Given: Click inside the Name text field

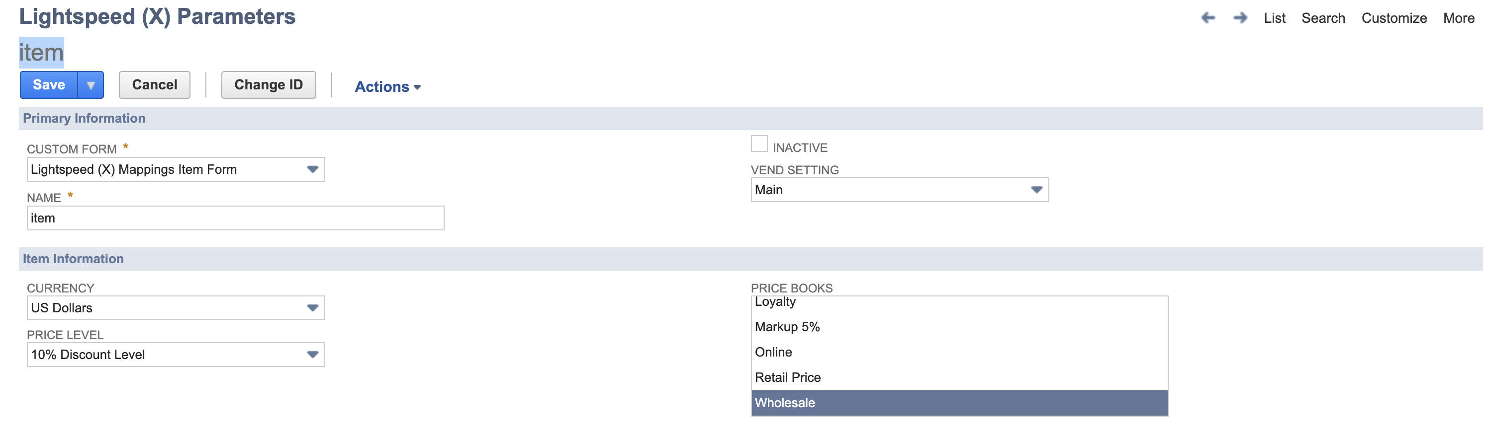Looking at the screenshot, I should [x=231, y=218].
